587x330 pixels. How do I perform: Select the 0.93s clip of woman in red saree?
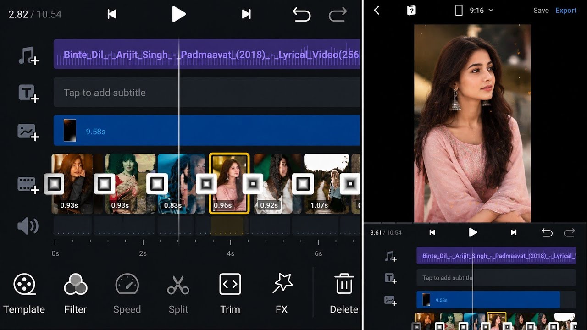tap(130, 184)
